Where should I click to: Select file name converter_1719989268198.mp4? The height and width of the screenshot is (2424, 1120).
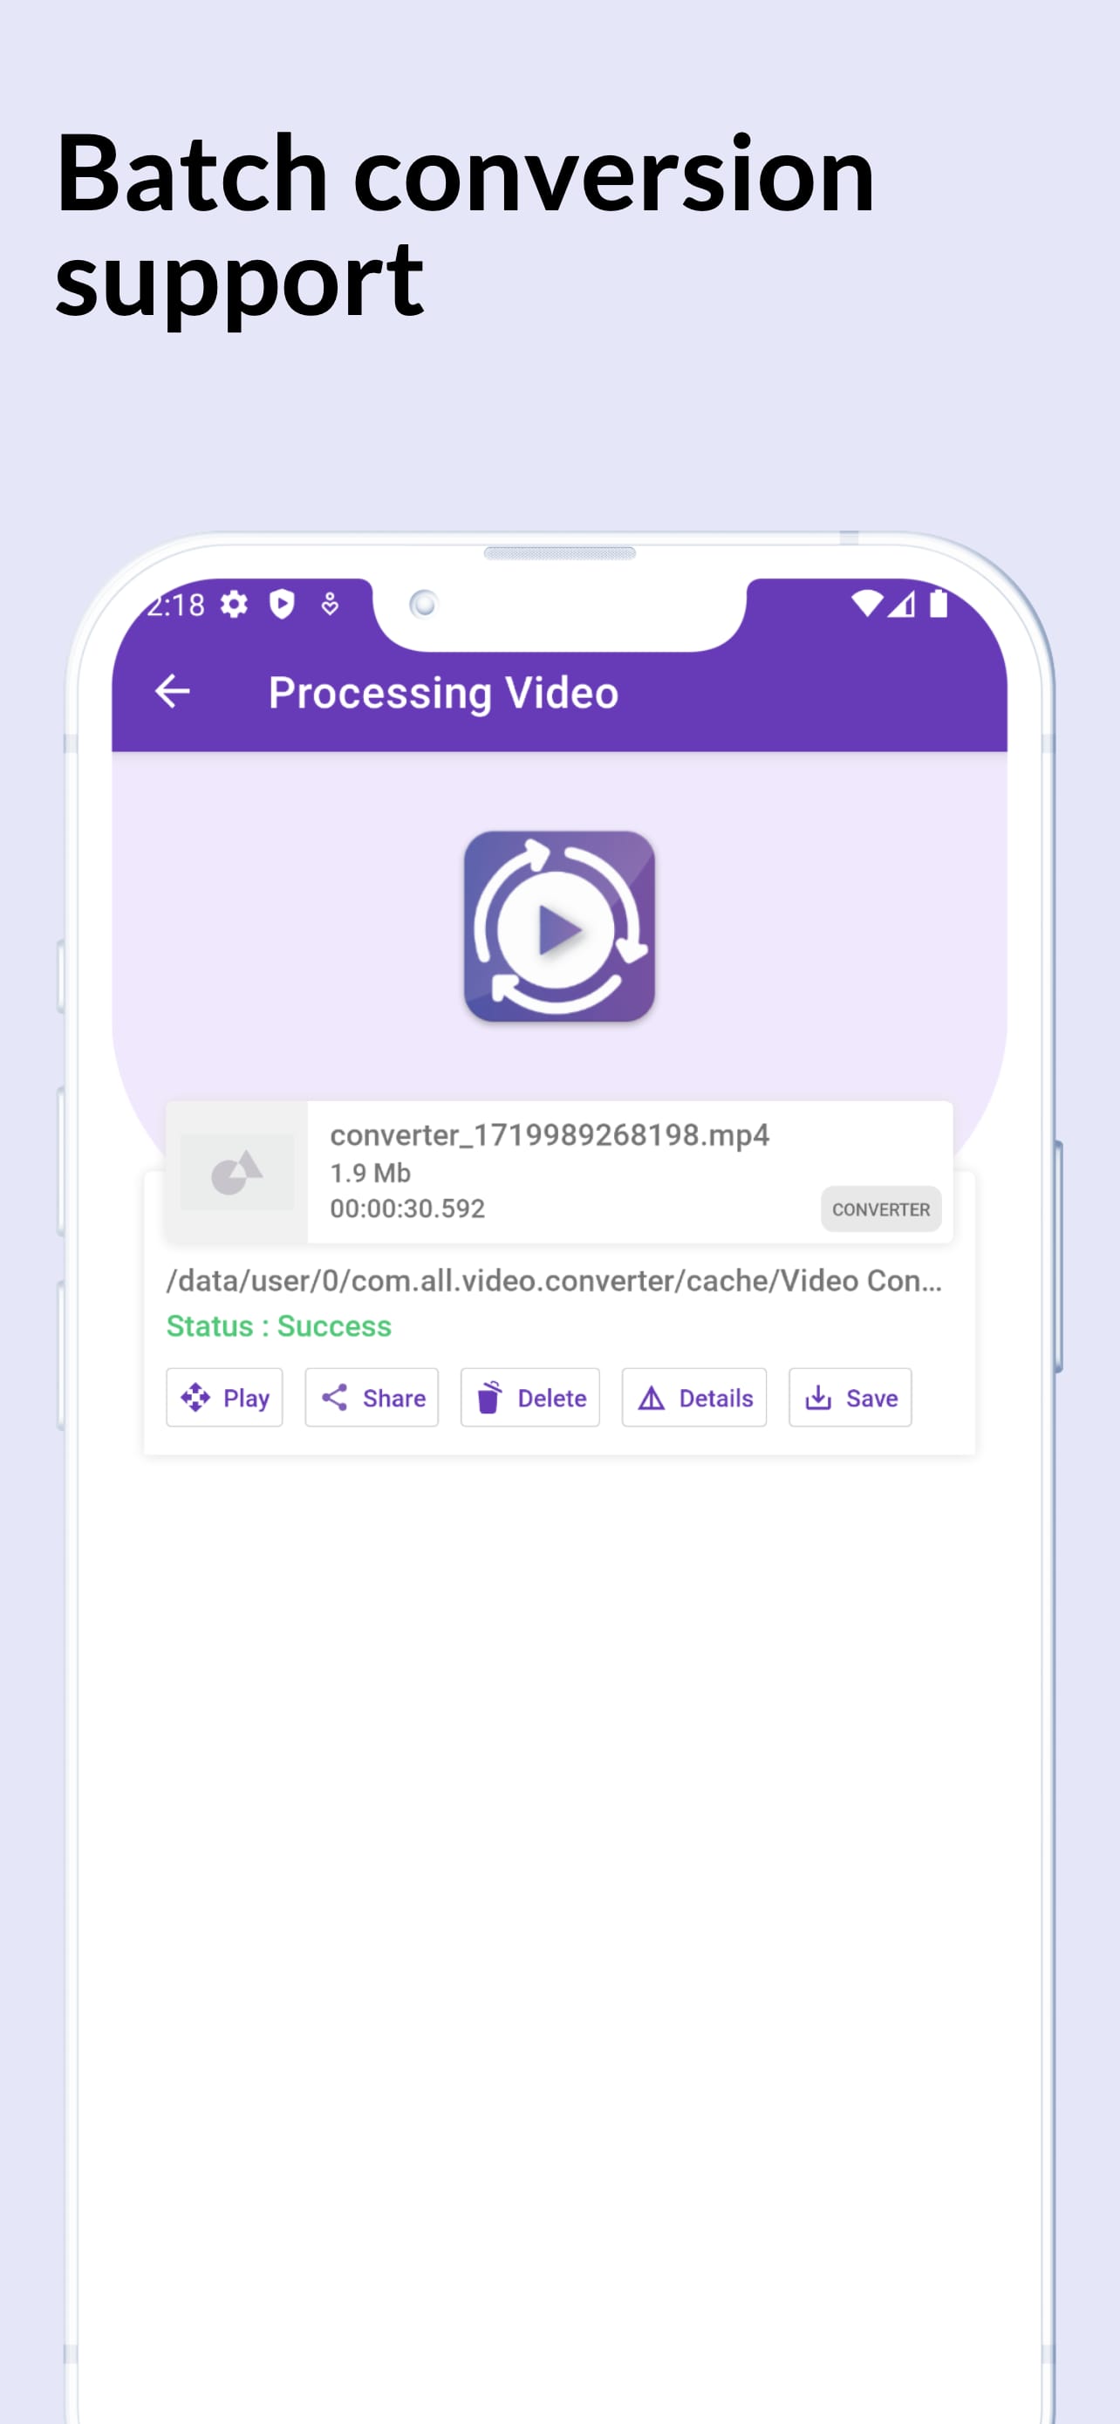coord(550,1135)
